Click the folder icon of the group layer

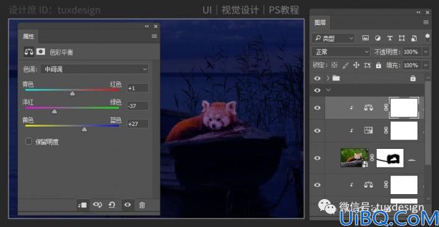click(x=336, y=78)
